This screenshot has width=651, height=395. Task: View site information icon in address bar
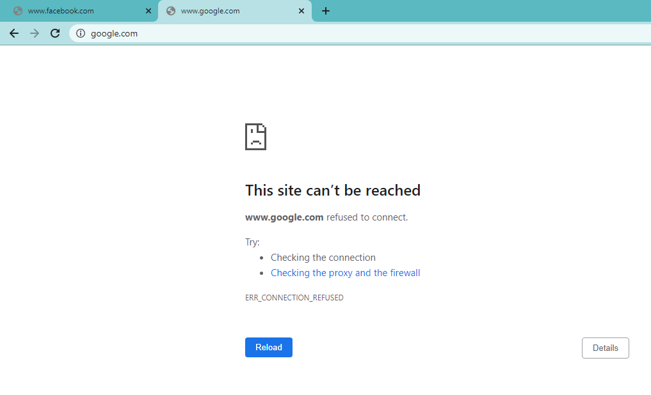click(81, 34)
